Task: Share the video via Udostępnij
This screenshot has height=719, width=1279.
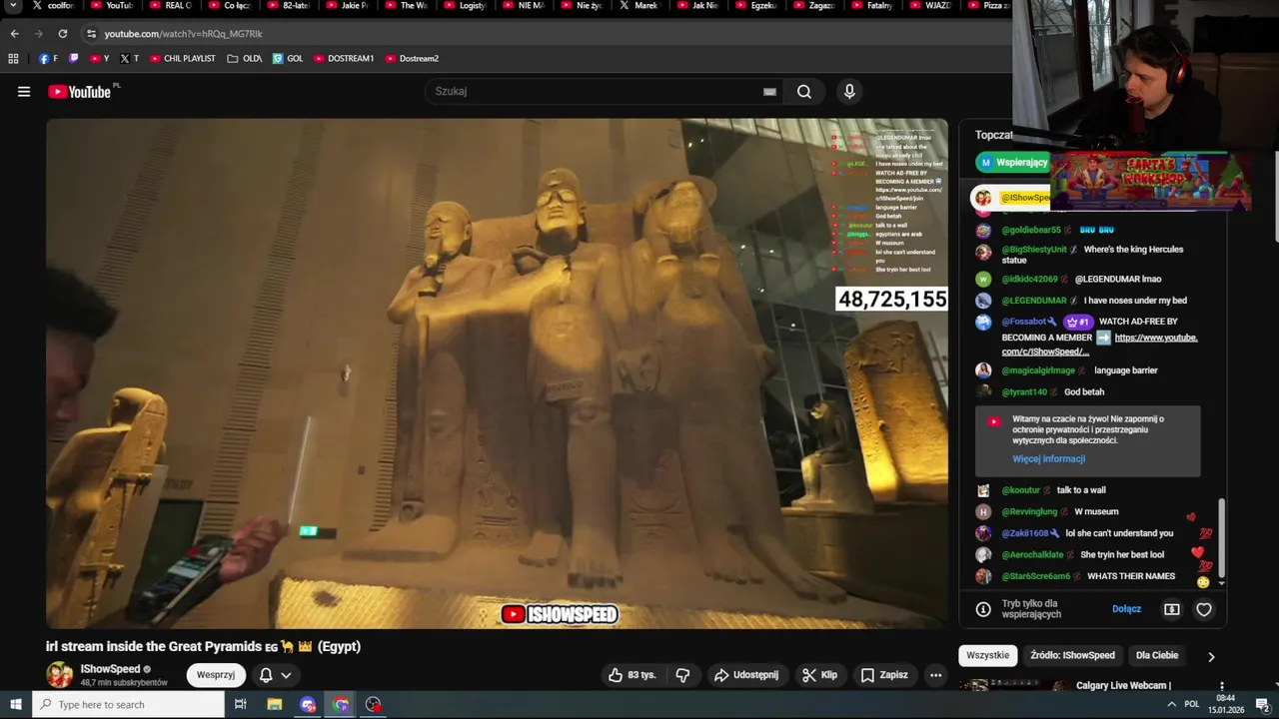Action: (x=745, y=675)
